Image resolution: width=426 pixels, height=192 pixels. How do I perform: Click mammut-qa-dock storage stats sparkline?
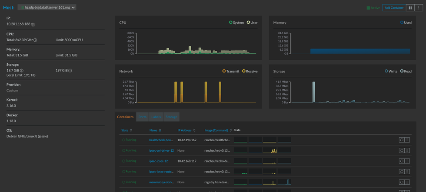pos(284,182)
